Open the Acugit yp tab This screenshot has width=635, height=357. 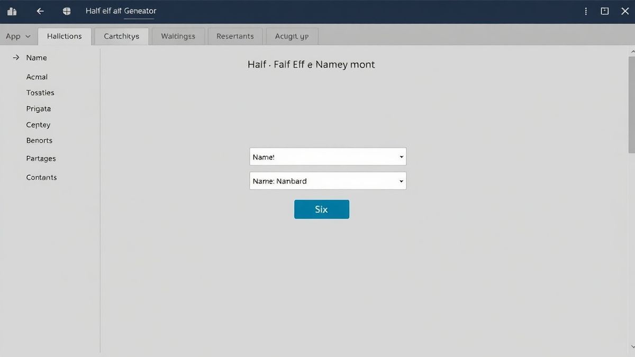pos(292,36)
